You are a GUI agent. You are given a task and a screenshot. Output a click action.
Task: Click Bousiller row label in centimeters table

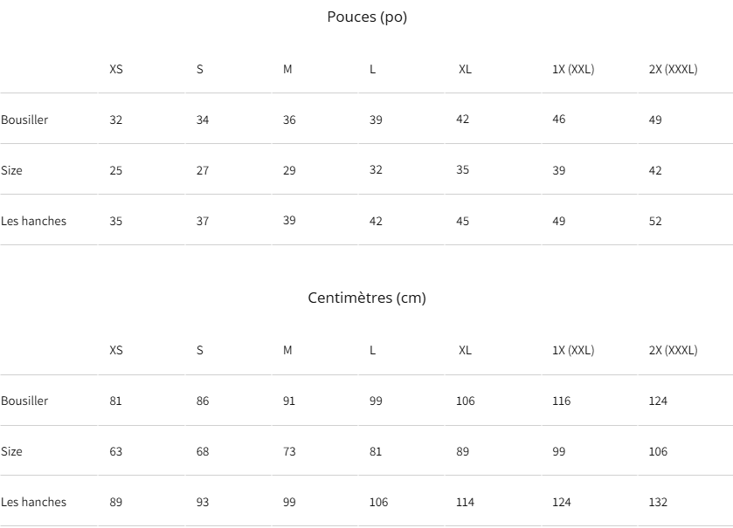tap(24, 401)
